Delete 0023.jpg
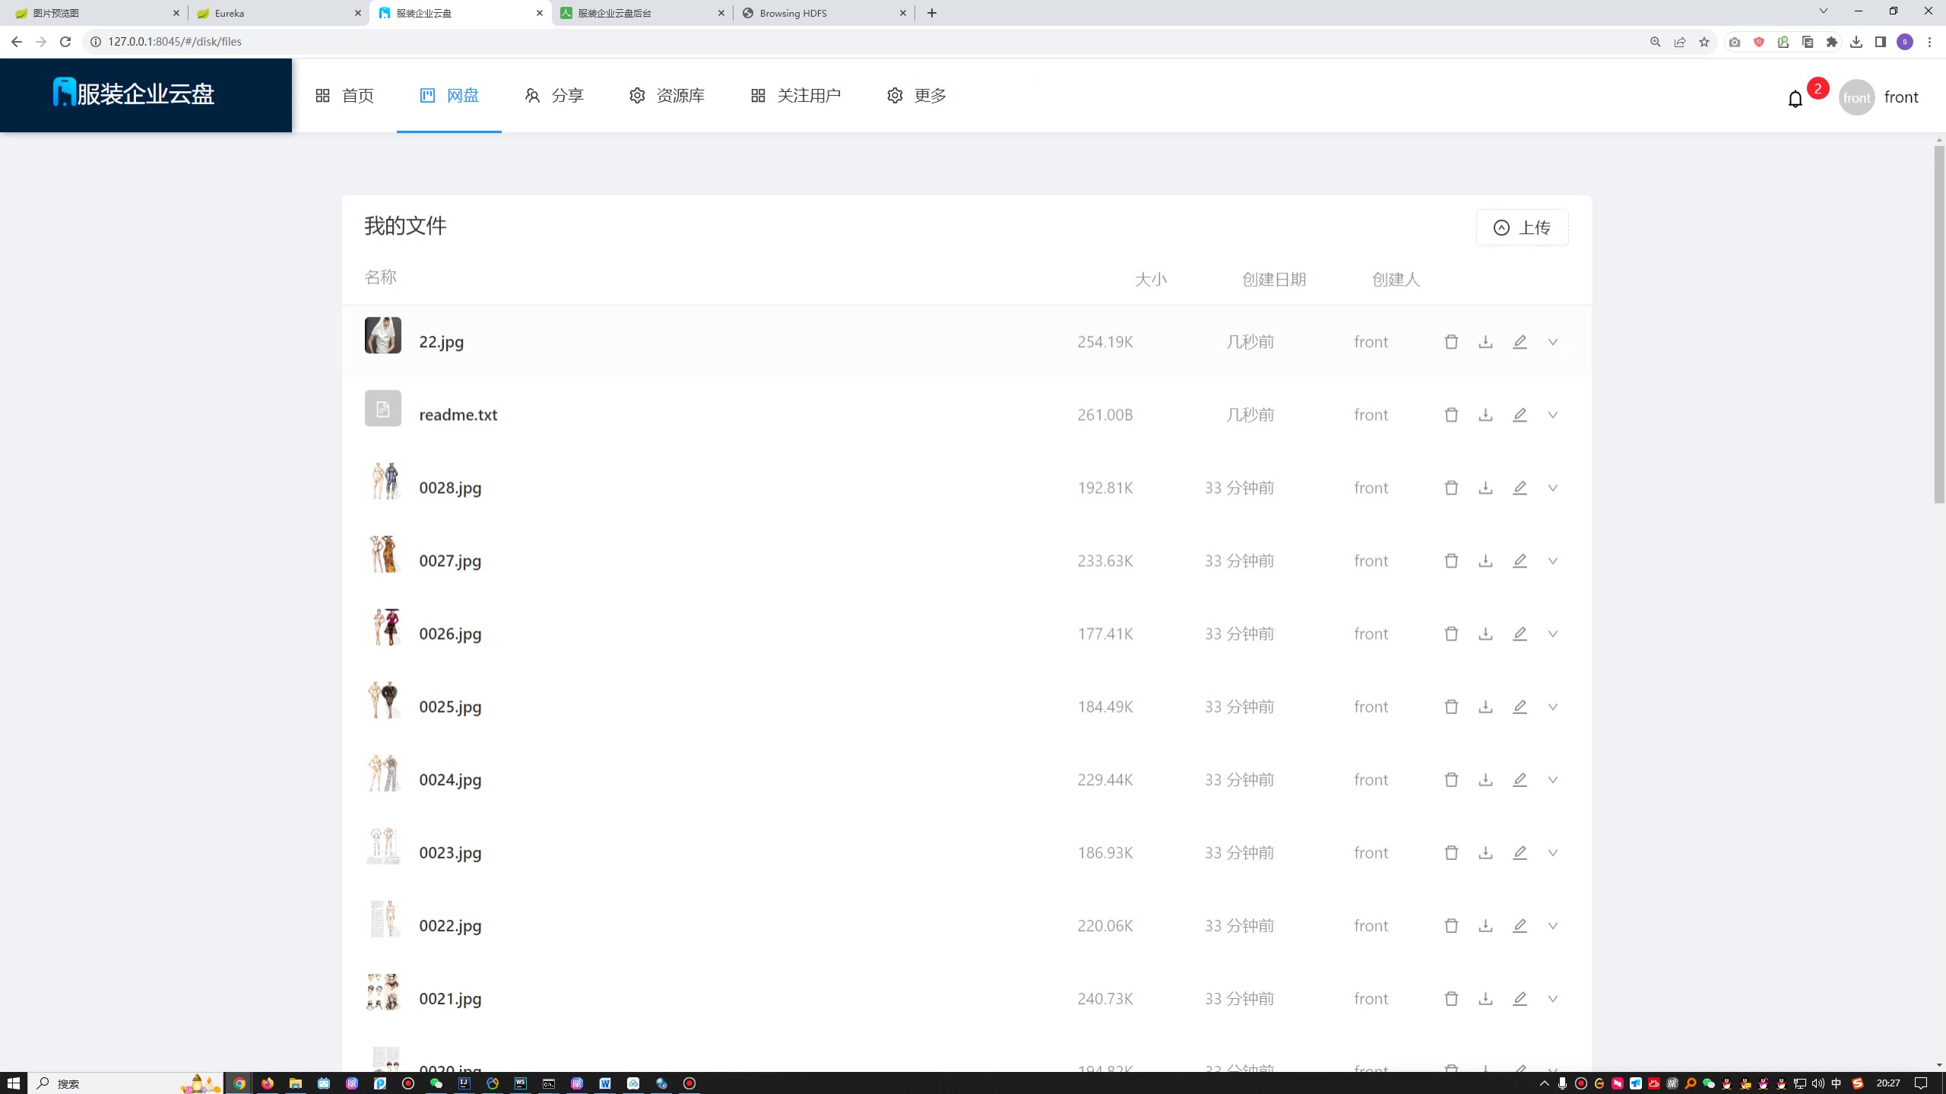This screenshot has width=1946, height=1094. tap(1451, 852)
